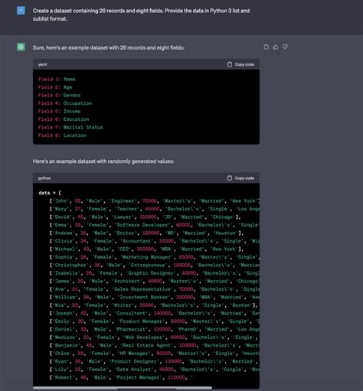The height and width of the screenshot is (391, 363).
Task: Click the 'Joseph' Consultant record row
Action: 155,314
